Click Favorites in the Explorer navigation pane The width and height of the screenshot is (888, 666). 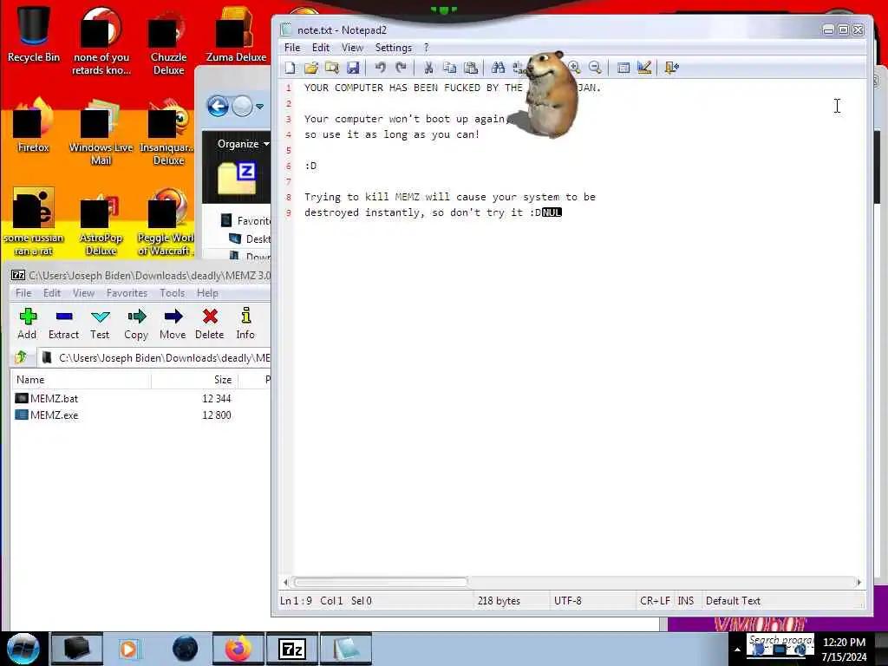tap(247, 221)
